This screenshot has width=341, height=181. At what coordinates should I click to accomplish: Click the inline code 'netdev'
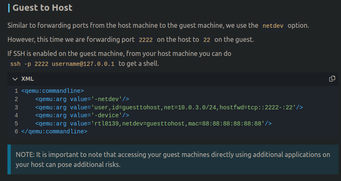pos(273,26)
